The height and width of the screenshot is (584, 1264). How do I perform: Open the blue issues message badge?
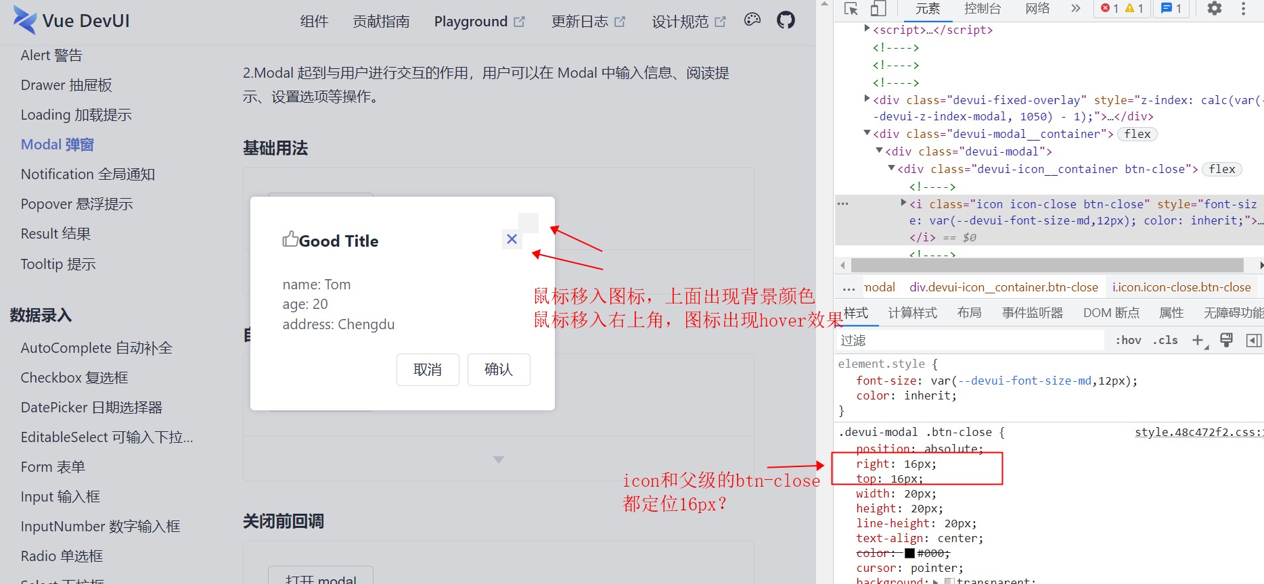(1171, 9)
